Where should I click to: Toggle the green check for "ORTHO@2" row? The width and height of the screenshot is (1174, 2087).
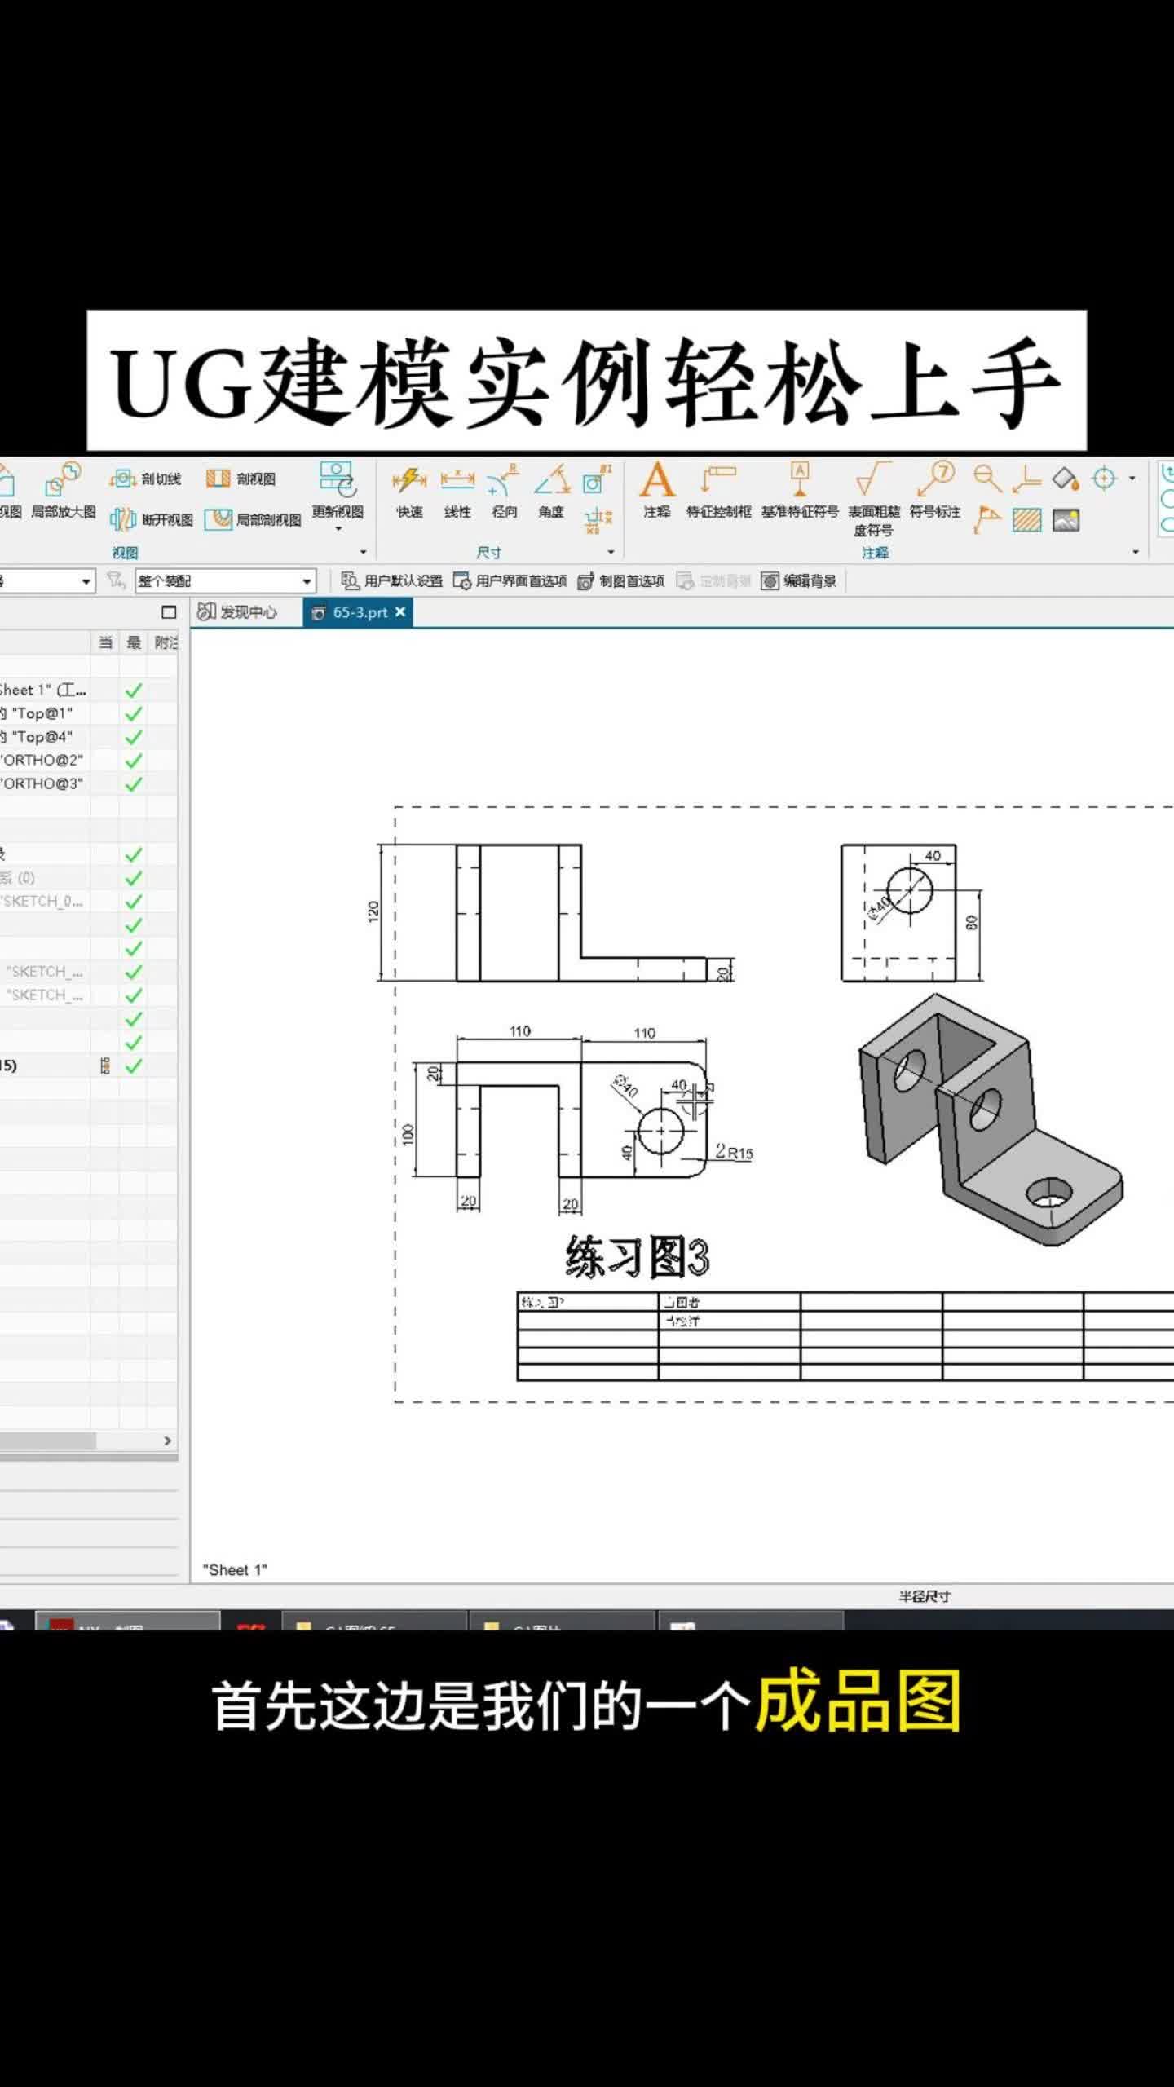pyautogui.click(x=134, y=761)
